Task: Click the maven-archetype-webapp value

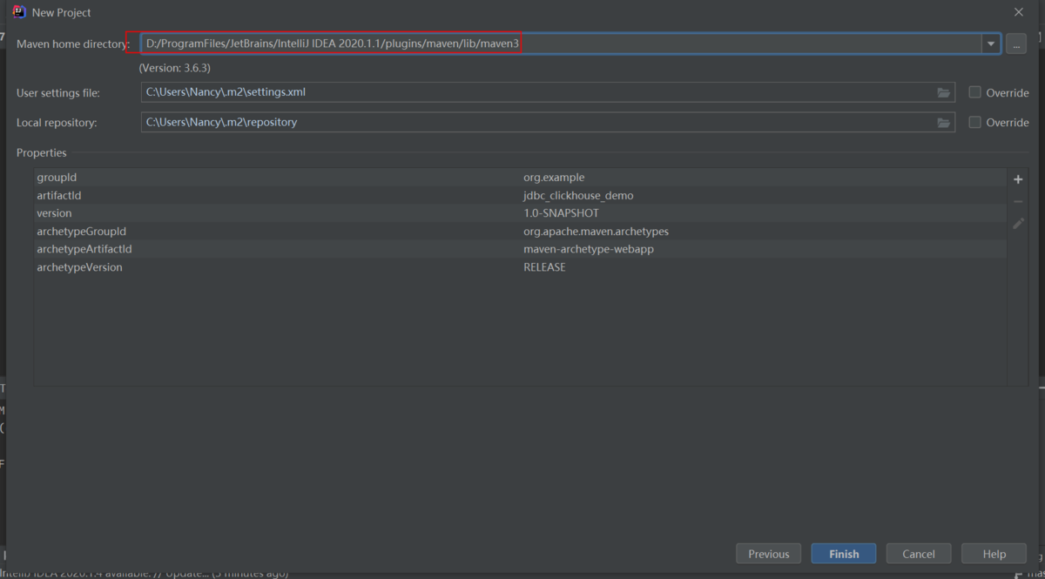Action: coord(589,249)
